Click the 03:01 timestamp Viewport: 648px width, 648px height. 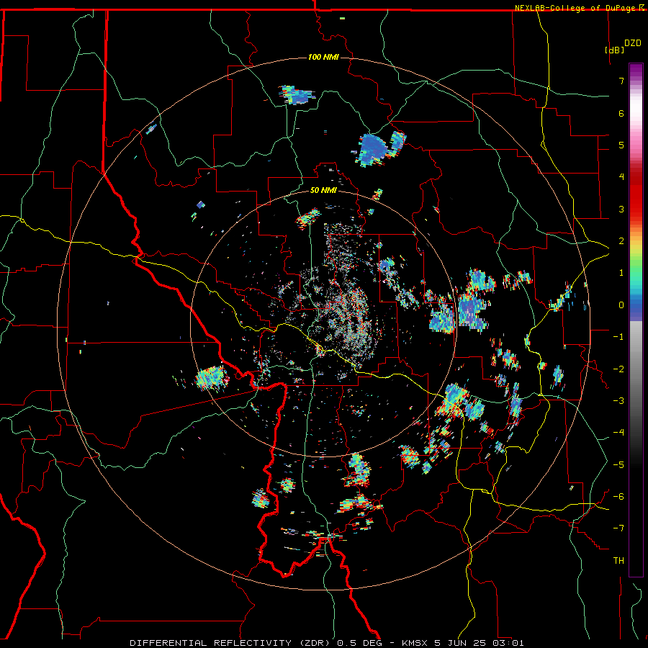pyautogui.click(x=508, y=643)
